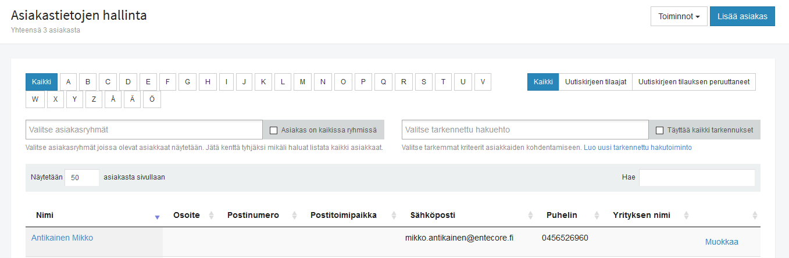The height and width of the screenshot is (258, 789).
Task: Click sort arrows on Osoite column
Action: click(x=211, y=216)
